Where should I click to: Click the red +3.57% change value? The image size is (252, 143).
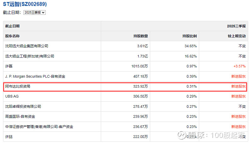[239, 66]
